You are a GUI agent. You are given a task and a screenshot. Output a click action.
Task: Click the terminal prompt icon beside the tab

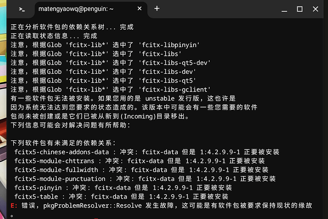(x=22, y=9)
